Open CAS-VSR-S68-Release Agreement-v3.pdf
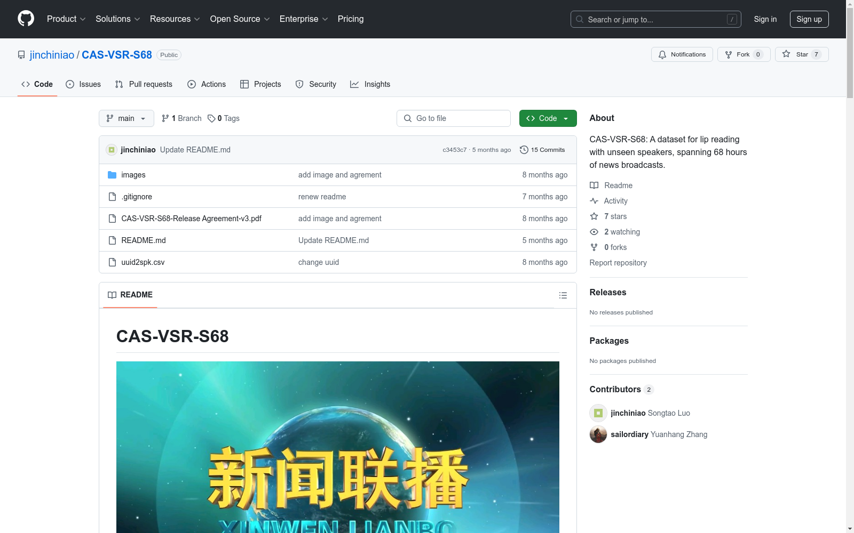This screenshot has width=854, height=533. click(192, 219)
